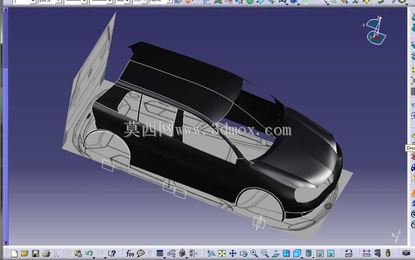
Task: Click the box with curved arrows icon
Action: coord(349,254)
